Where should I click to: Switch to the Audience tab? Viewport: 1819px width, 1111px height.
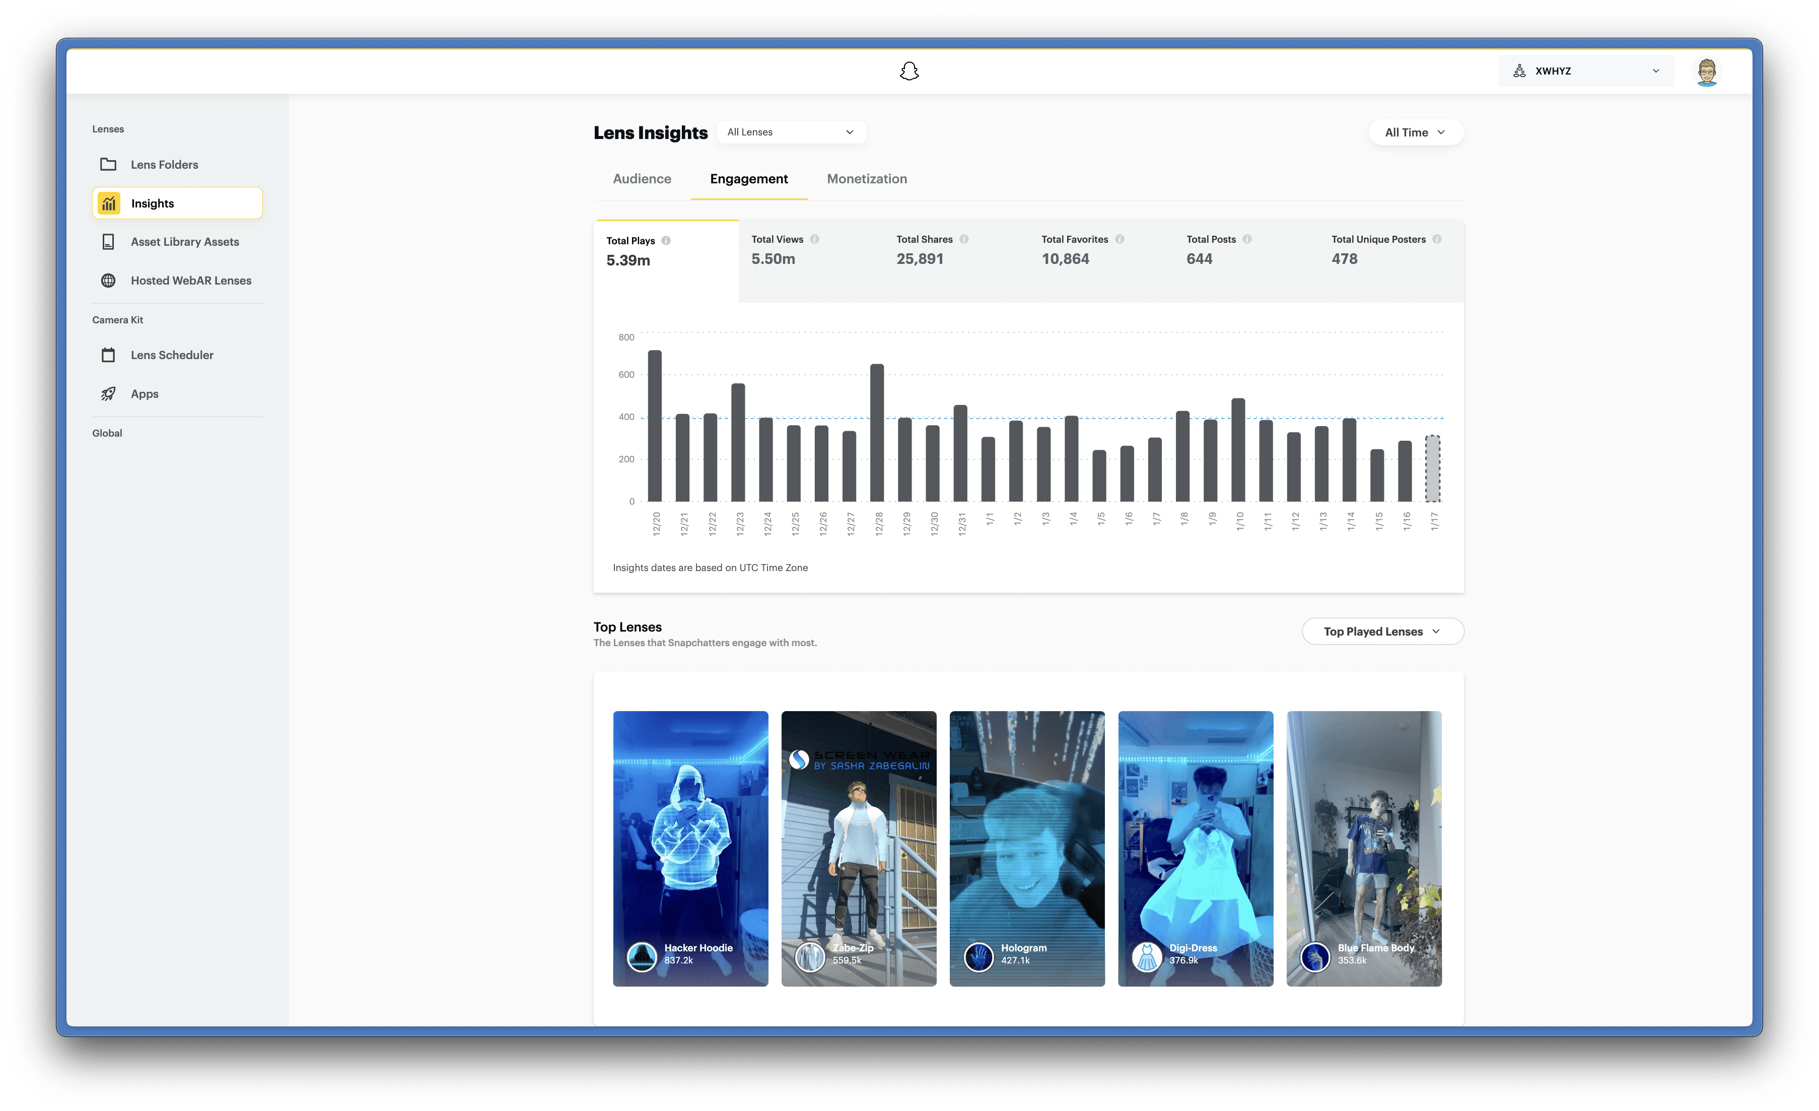[x=642, y=179]
